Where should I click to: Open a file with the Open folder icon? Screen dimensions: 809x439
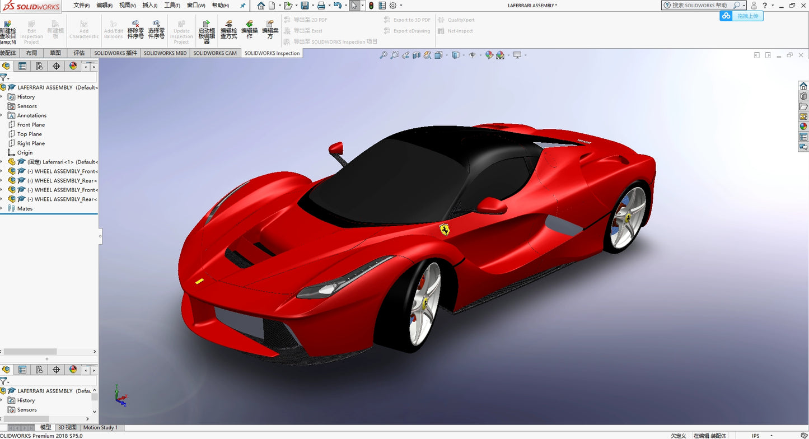[x=287, y=6]
